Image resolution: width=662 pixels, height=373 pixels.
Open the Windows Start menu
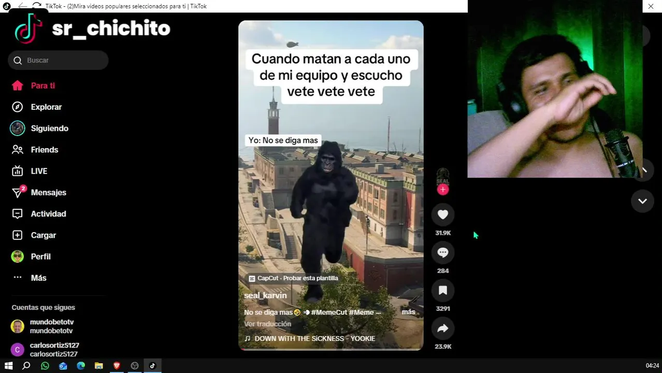point(9,366)
